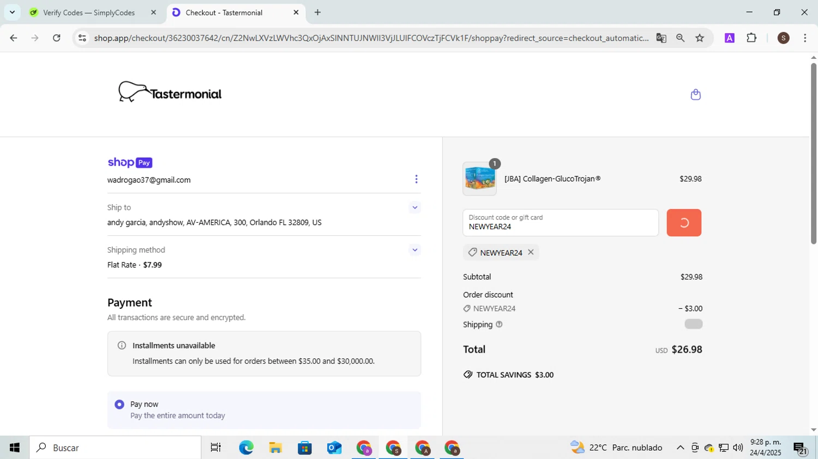Open the shopping bag cart icon
This screenshot has width=818, height=459.
(x=695, y=94)
